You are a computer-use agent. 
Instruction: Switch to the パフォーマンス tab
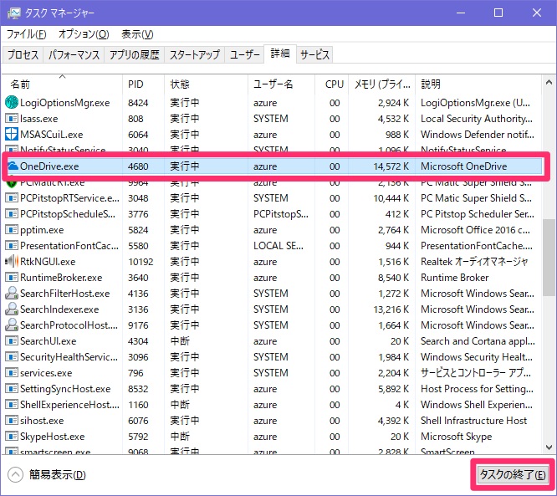tap(74, 54)
